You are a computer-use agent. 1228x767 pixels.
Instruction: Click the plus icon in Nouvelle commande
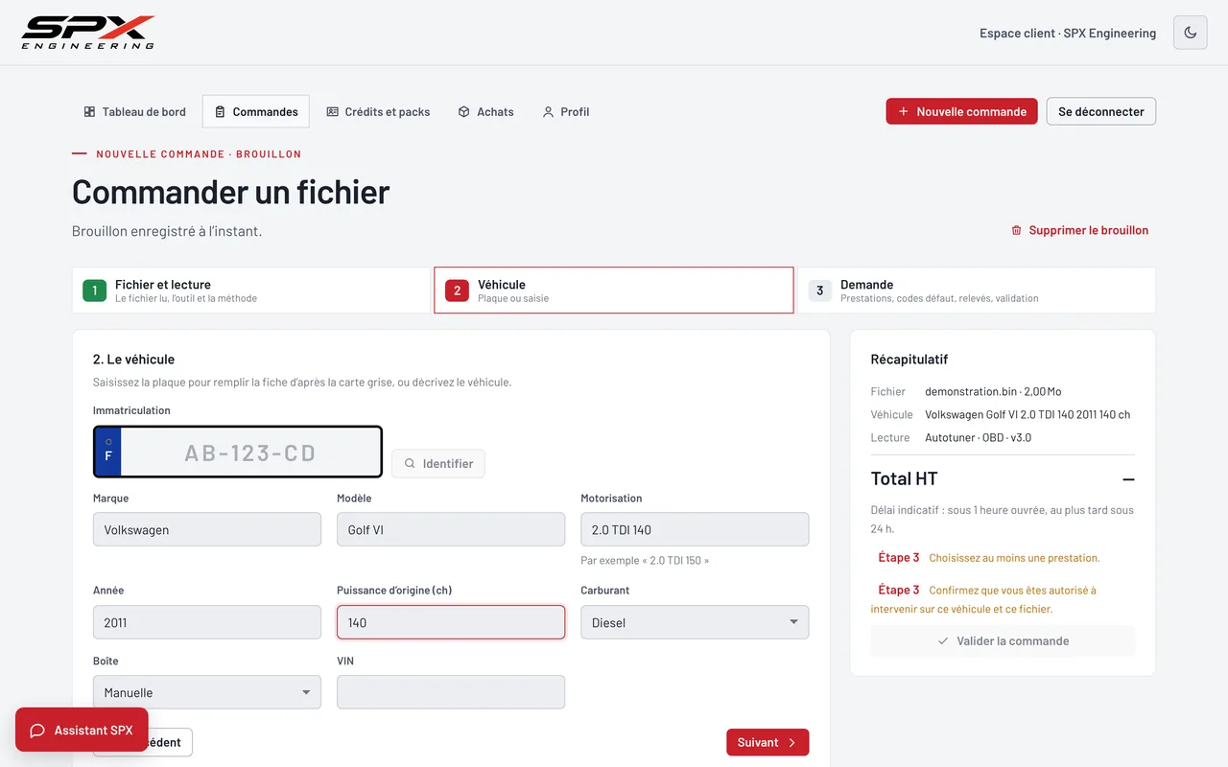point(903,111)
